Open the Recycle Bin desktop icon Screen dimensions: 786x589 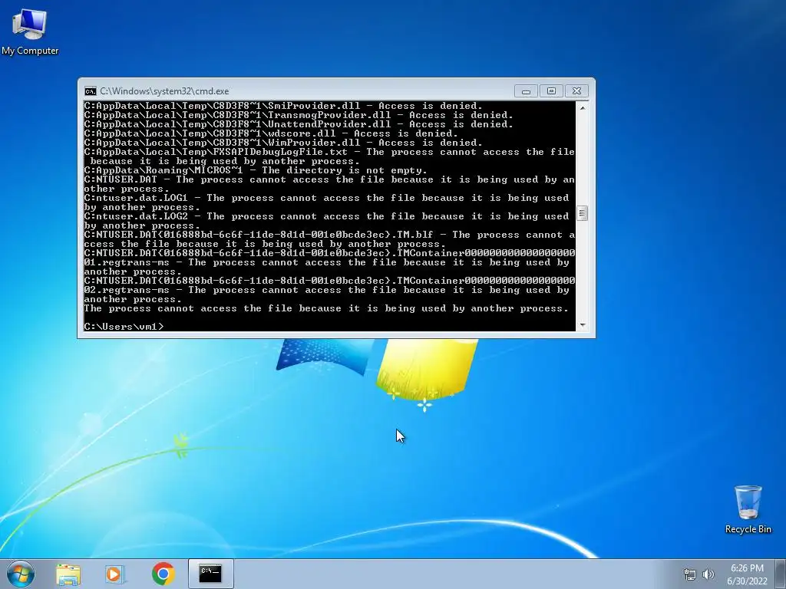click(x=748, y=509)
